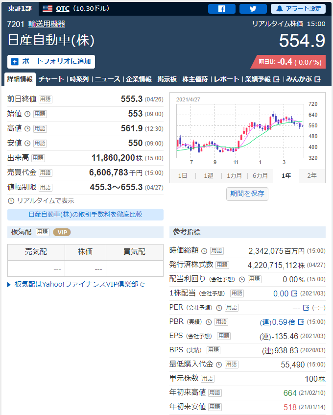Switch to the 時系列 tab
This screenshot has width=333, height=415.
coord(79,79)
